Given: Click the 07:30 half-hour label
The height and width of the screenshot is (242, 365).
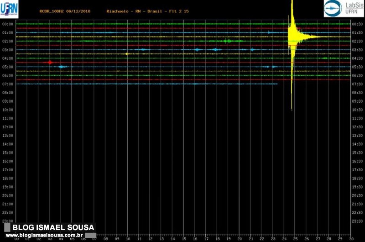Looking at the screenshot, I should [357, 84].
